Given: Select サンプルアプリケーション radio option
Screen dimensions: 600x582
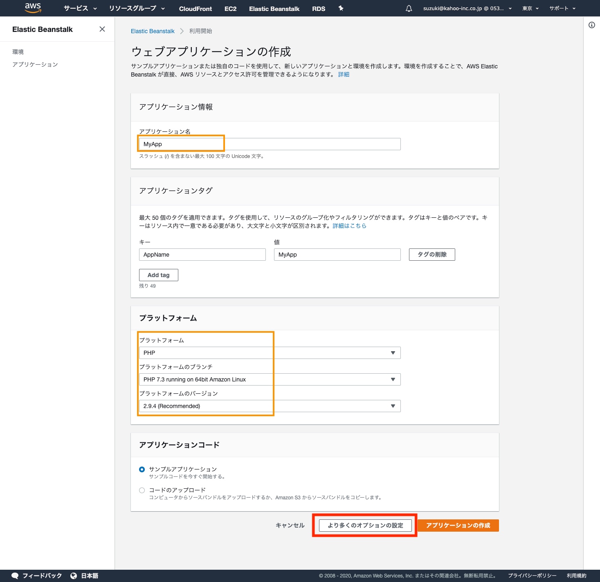Looking at the screenshot, I should coord(142,469).
